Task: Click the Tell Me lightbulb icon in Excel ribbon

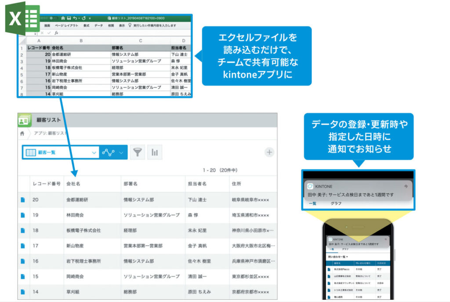Action: (x=130, y=25)
